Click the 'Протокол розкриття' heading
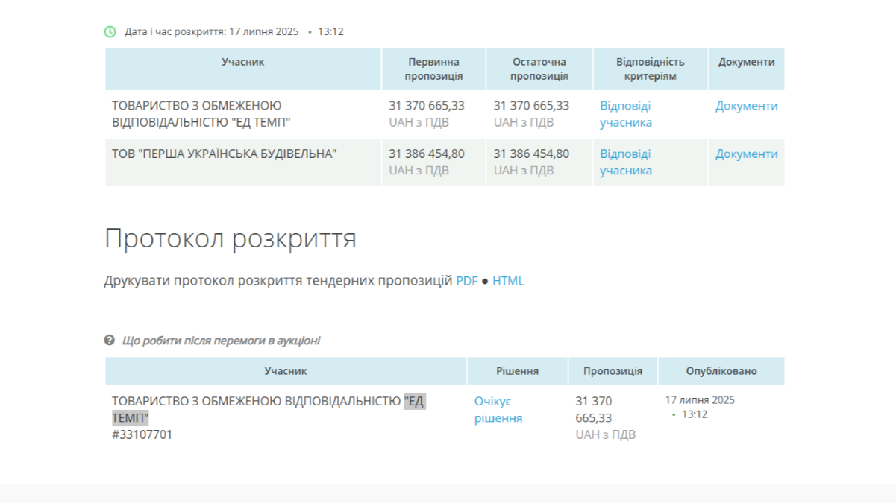This screenshot has height=503, width=896. click(x=231, y=238)
